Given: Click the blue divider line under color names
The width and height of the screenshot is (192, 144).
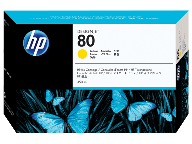Looking at the screenshot, I should click(x=124, y=64).
